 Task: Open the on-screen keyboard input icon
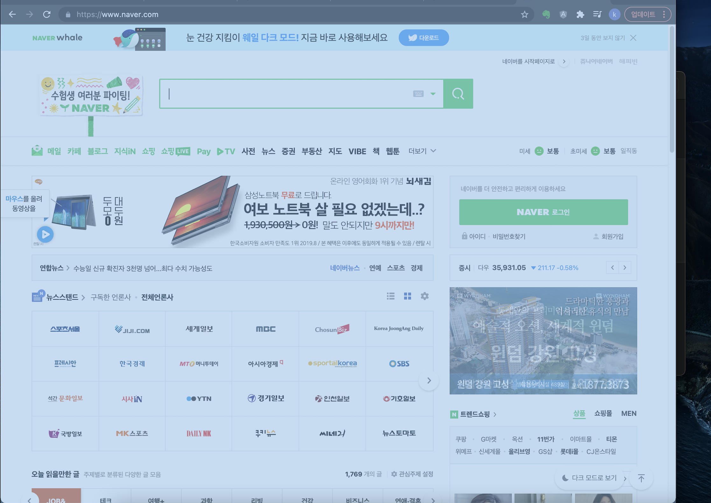[418, 94]
